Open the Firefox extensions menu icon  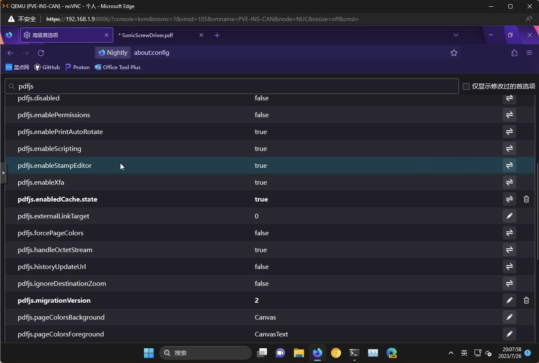coord(514,53)
